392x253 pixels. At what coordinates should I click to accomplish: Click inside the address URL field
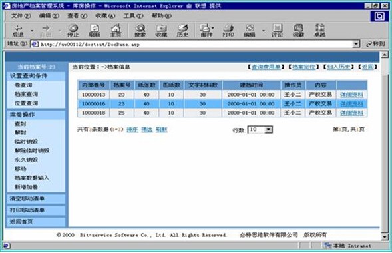pos(196,44)
